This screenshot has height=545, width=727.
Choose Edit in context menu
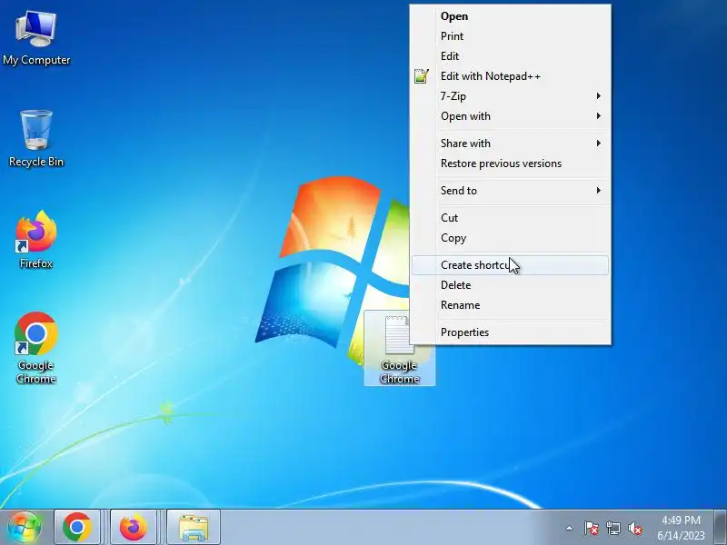pyautogui.click(x=510, y=56)
